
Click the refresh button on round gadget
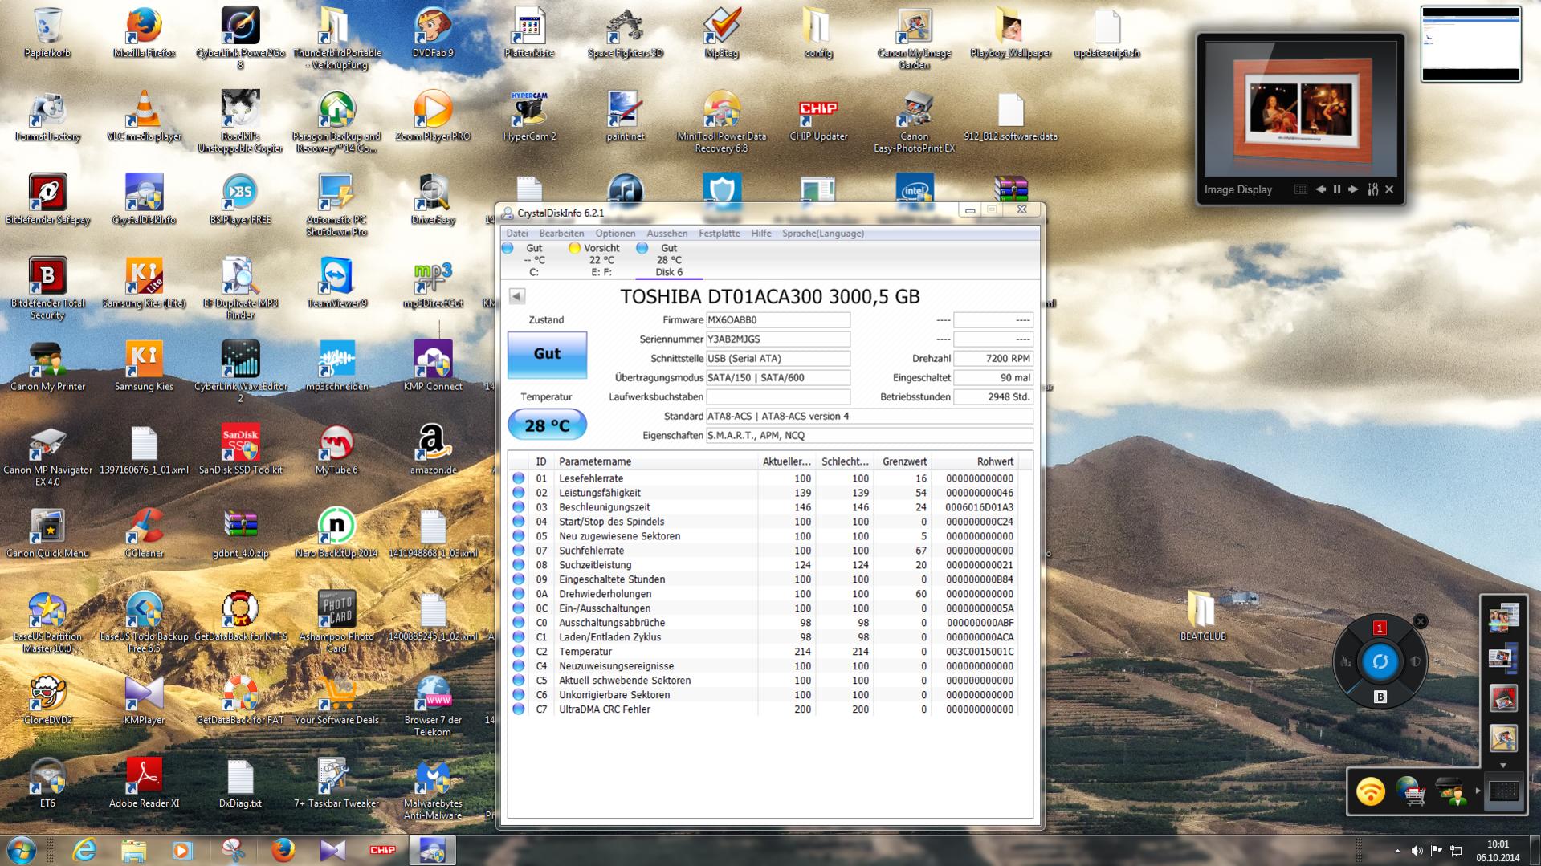point(1380,662)
